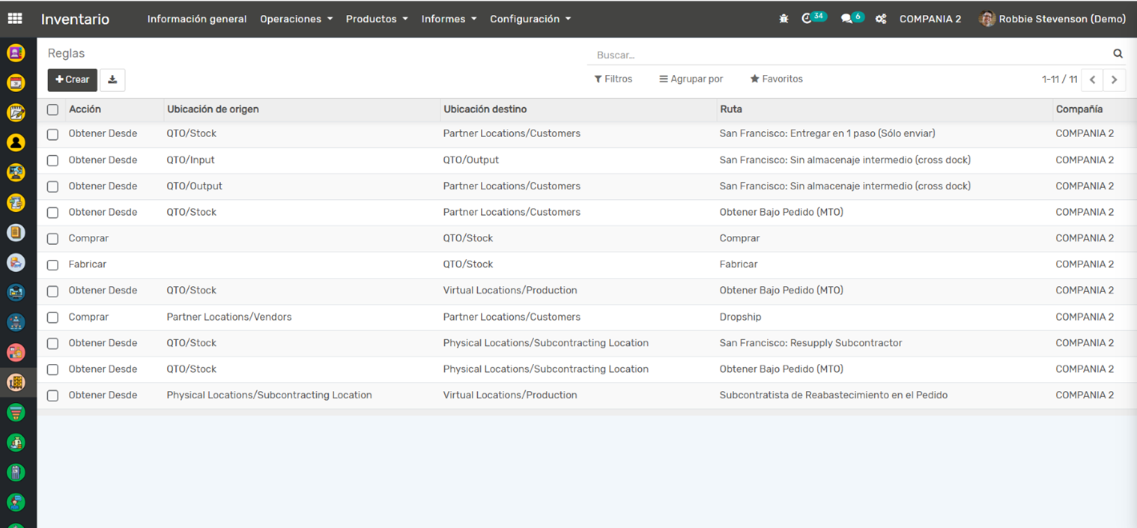Click the gears settings icon in top bar
This screenshot has width=1137, height=528.
coord(881,19)
